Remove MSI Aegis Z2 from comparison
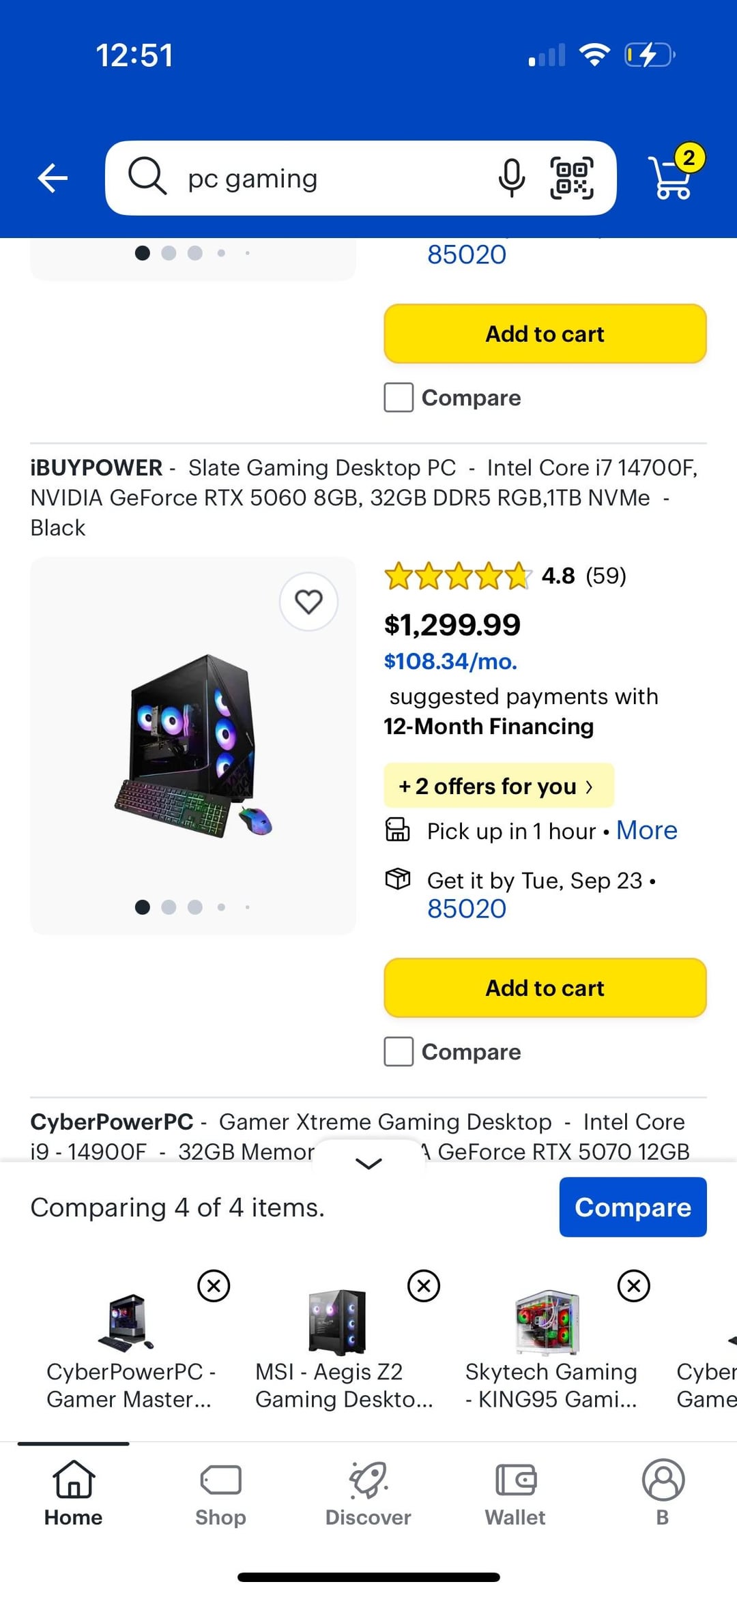Image resolution: width=737 pixels, height=1597 pixels. point(424,1286)
